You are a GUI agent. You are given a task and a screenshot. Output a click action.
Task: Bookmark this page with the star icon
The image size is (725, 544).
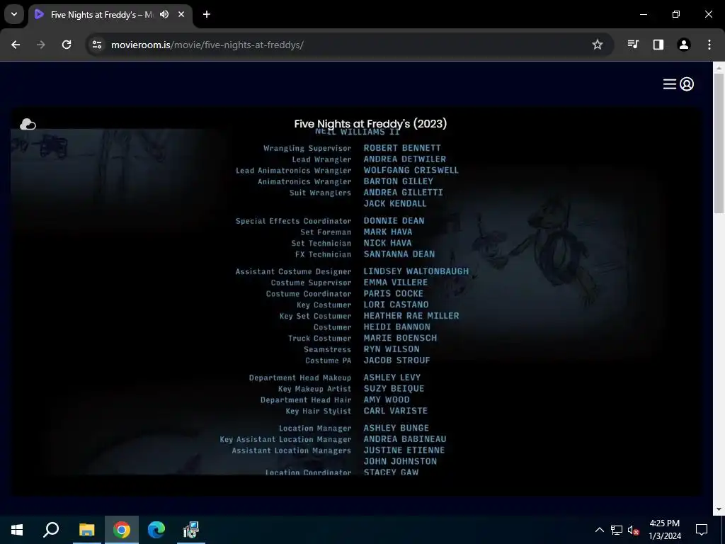click(598, 45)
